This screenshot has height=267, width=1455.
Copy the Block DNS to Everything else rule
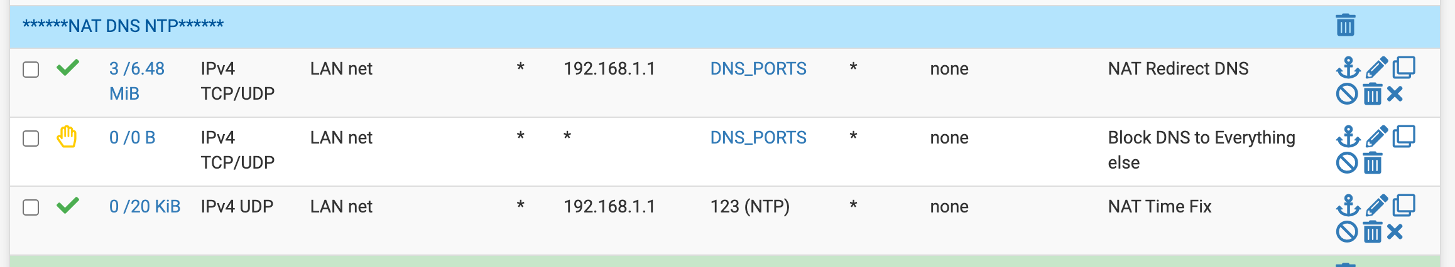1404,137
